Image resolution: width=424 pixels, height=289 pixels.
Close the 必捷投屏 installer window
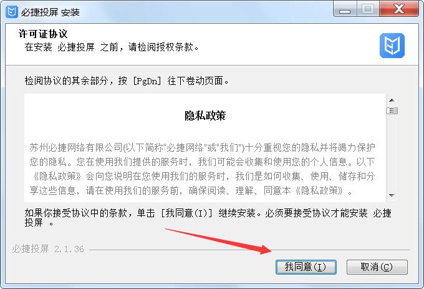tap(399, 10)
